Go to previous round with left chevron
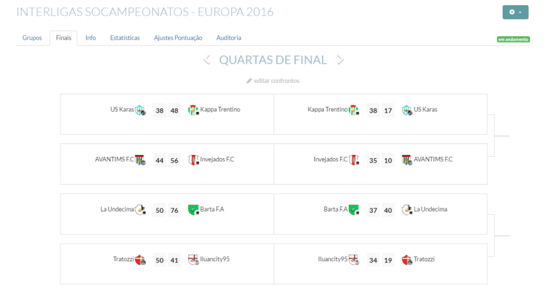The width and height of the screenshot is (555, 290). pyautogui.click(x=207, y=60)
